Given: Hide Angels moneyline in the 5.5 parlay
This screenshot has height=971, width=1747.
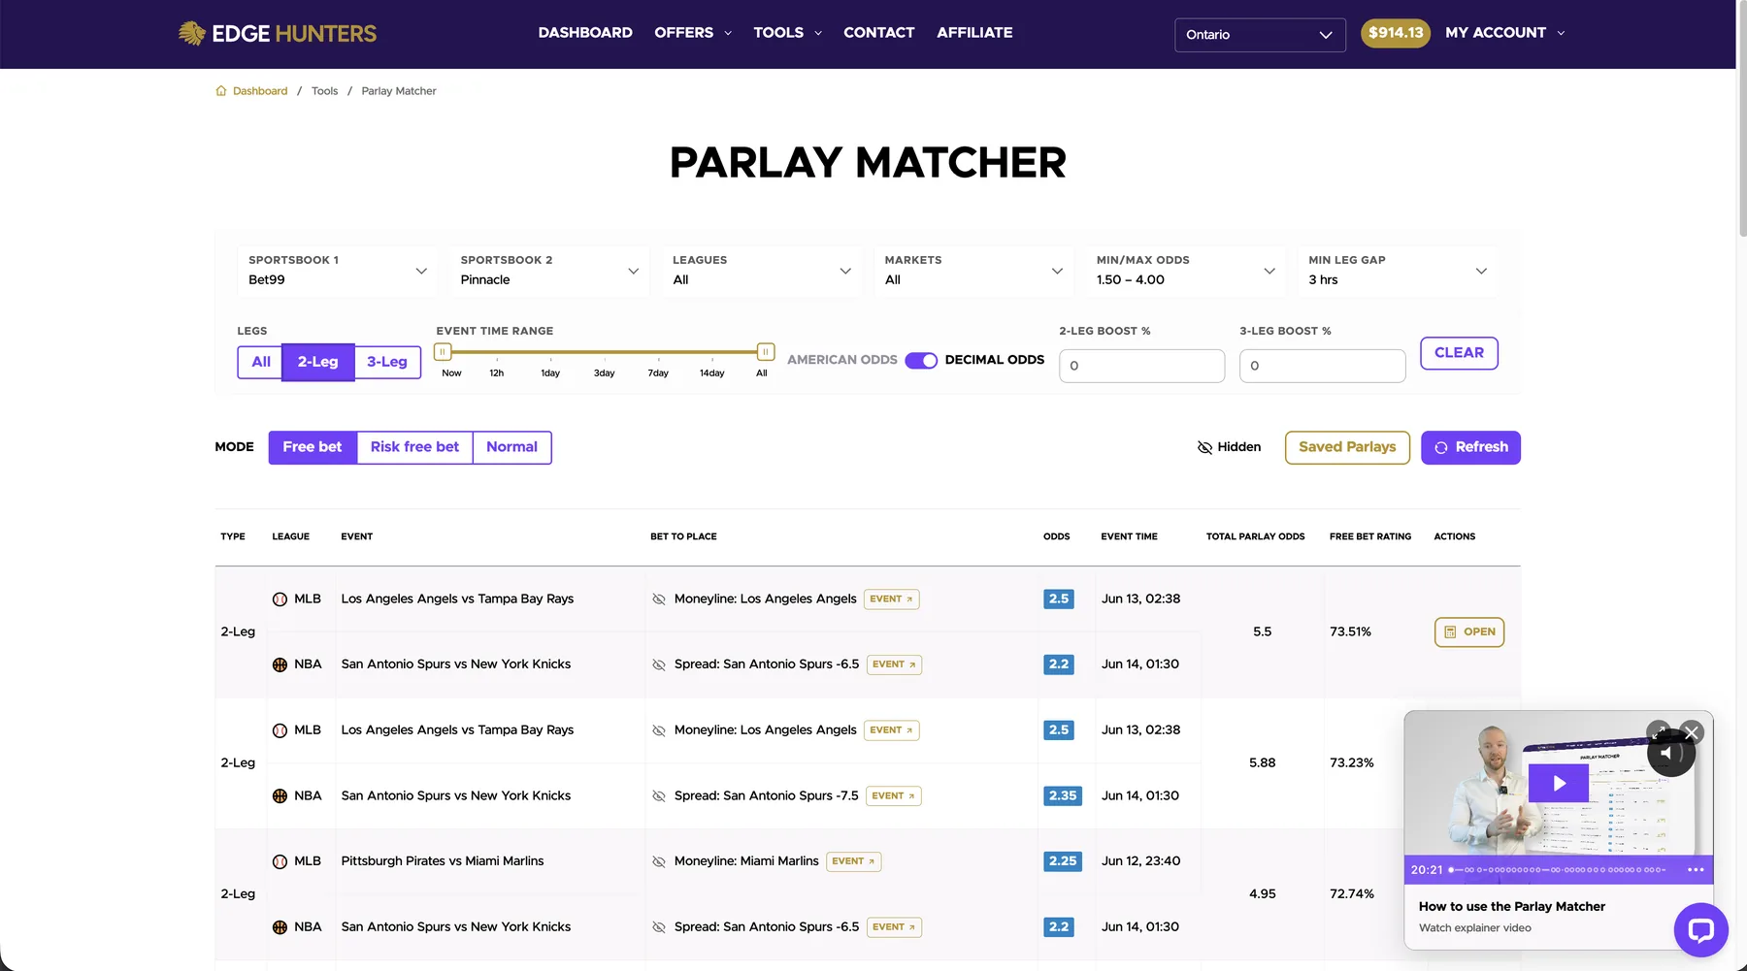Looking at the screenshot, I should 659,599.
